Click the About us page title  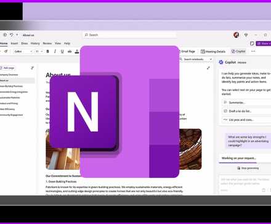point(58,75)
